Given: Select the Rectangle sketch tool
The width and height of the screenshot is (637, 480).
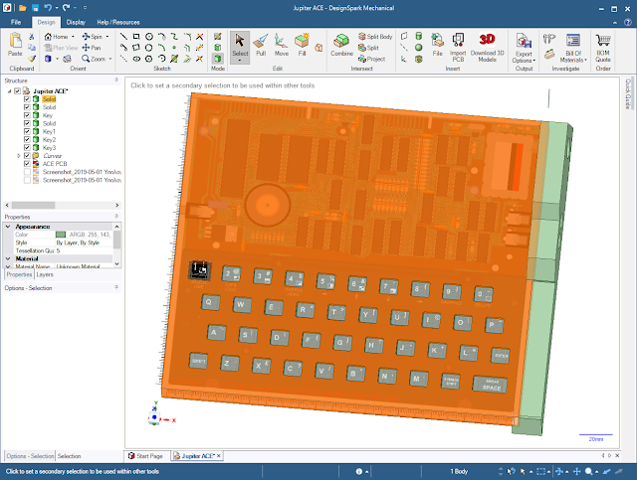Looking at the screenshot, I should (136, 36).
